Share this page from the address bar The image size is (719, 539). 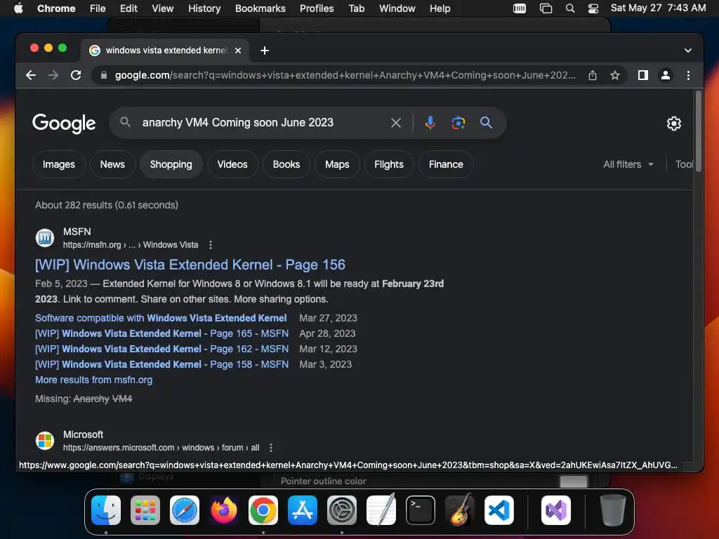pyautogui.click(x=593, y=75)
